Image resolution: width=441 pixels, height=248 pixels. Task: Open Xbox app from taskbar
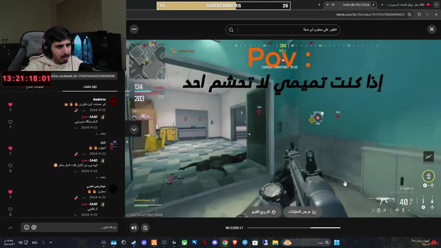click(x=184, y=242)
